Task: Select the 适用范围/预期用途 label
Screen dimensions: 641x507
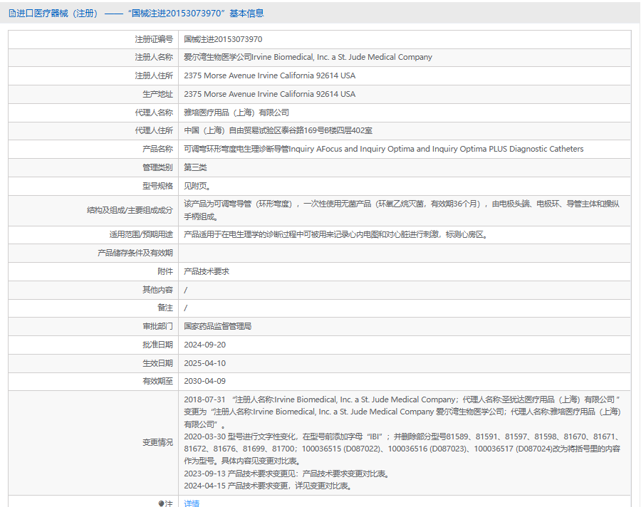Action: 141,235
